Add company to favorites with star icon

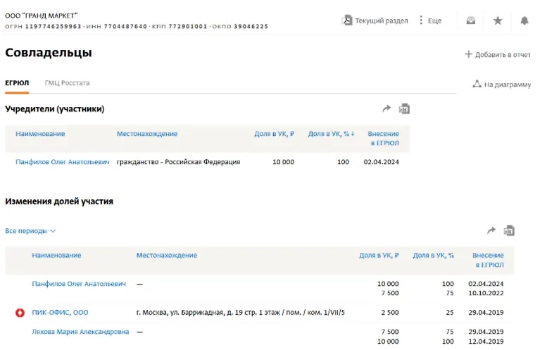click(498, 20)
